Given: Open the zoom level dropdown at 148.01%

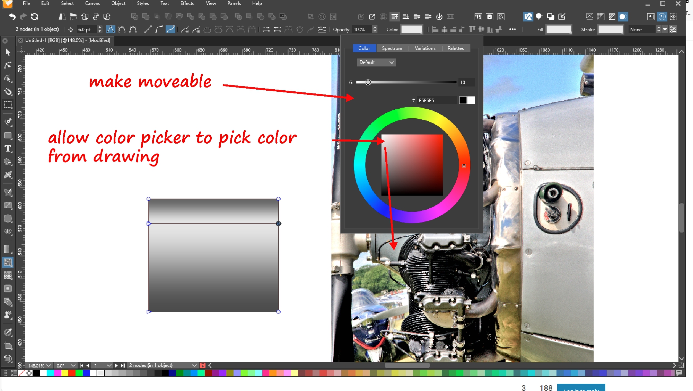Looking at the screenshot, I should [x=49, y=365].
